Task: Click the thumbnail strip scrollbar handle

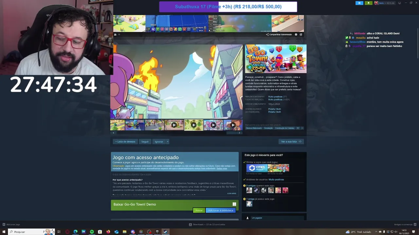Action: [x=232, y=133]
